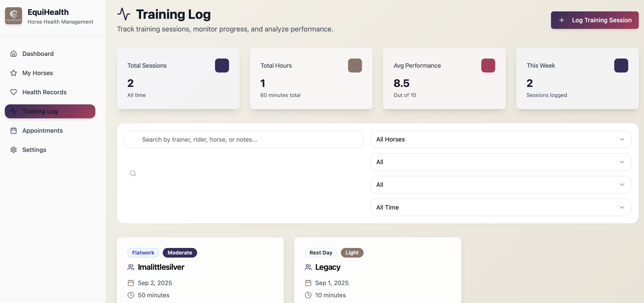Click the Settings gear icon
644x303 pixels.
pyautogui.click(x=13, y=150)
